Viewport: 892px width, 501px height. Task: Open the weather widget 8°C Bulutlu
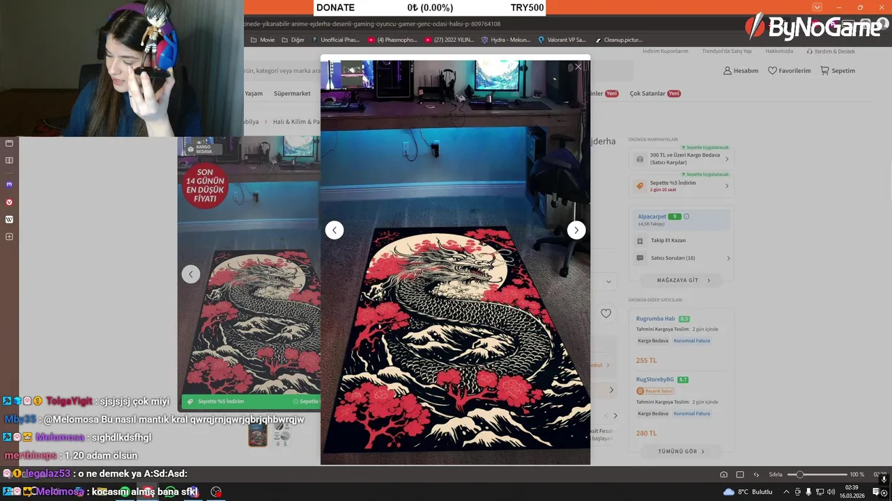[x=748, y=492]
